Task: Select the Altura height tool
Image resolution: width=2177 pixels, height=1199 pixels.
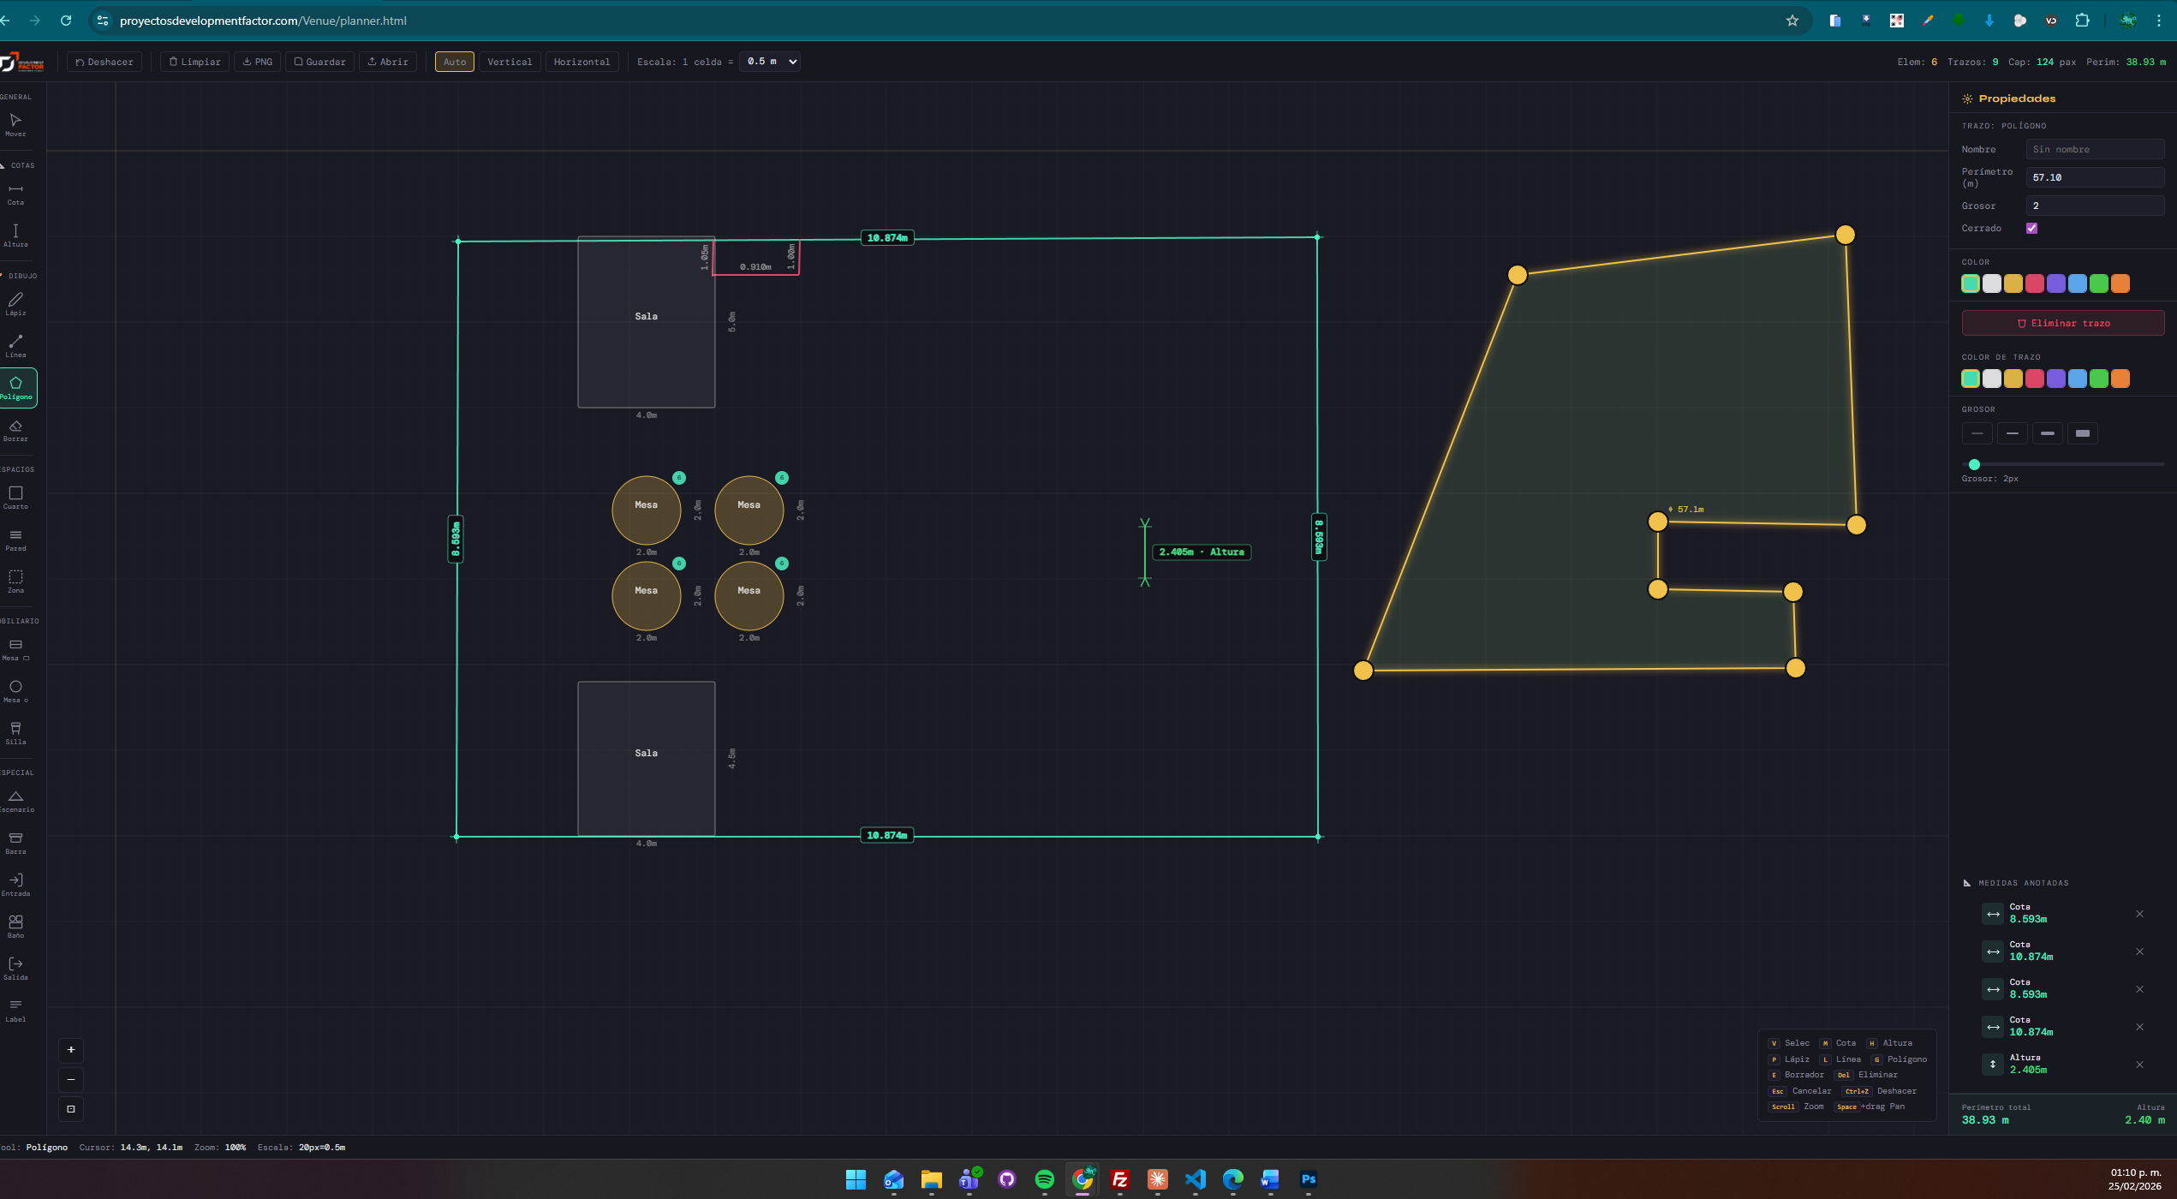Action: tap(15, 236)
